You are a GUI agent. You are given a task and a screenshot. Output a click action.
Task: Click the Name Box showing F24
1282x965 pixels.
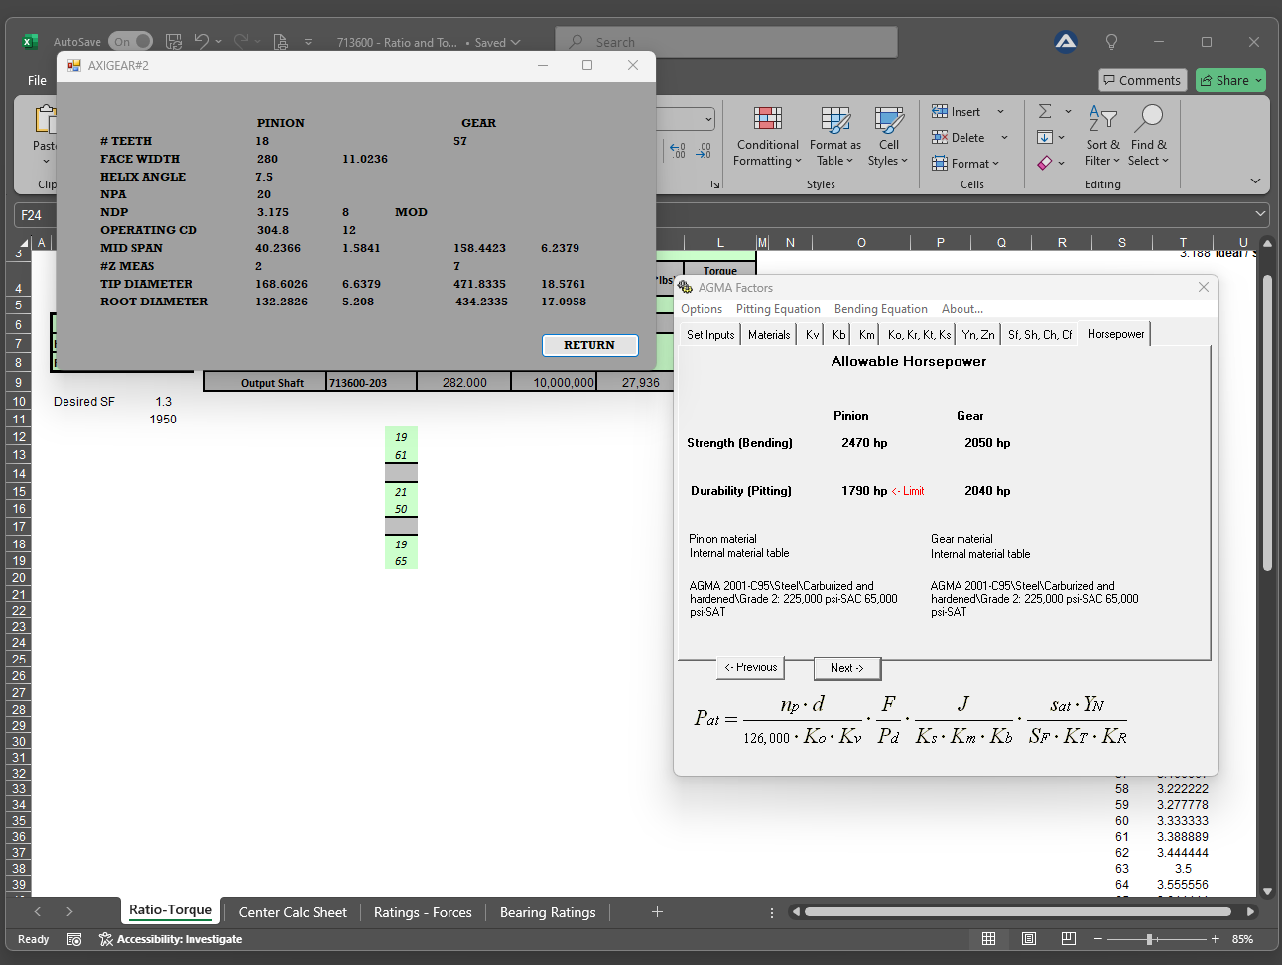click(32, 215)
